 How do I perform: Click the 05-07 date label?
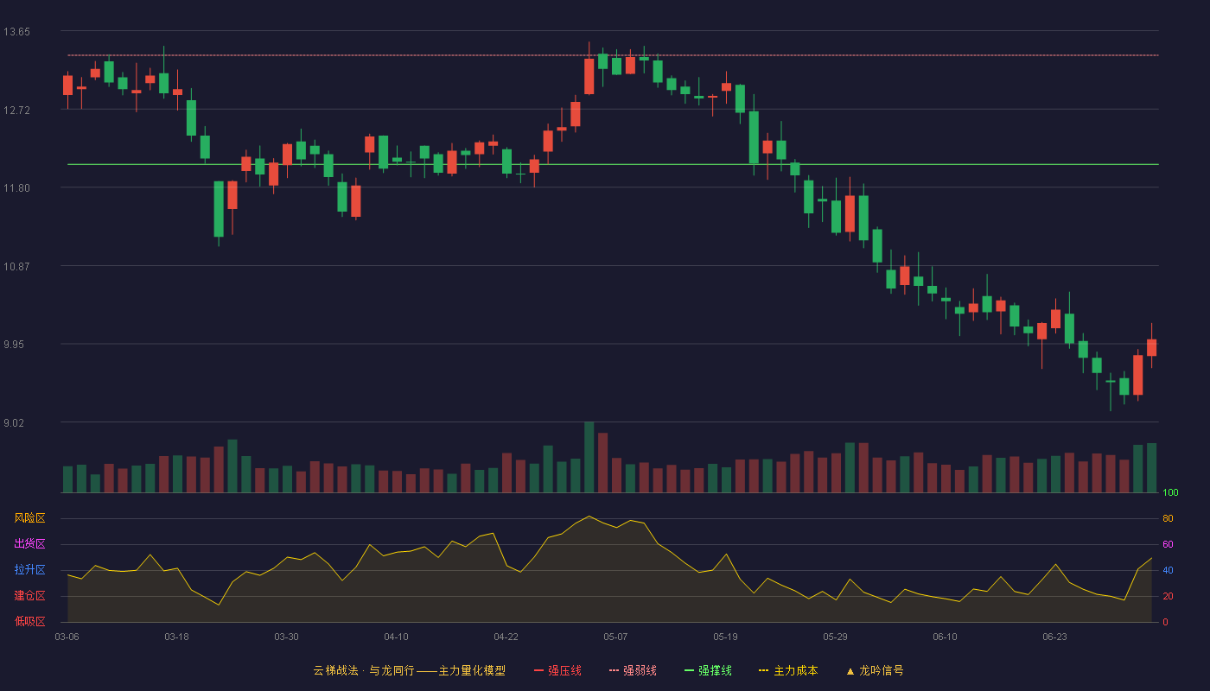(x=615, y=637)
